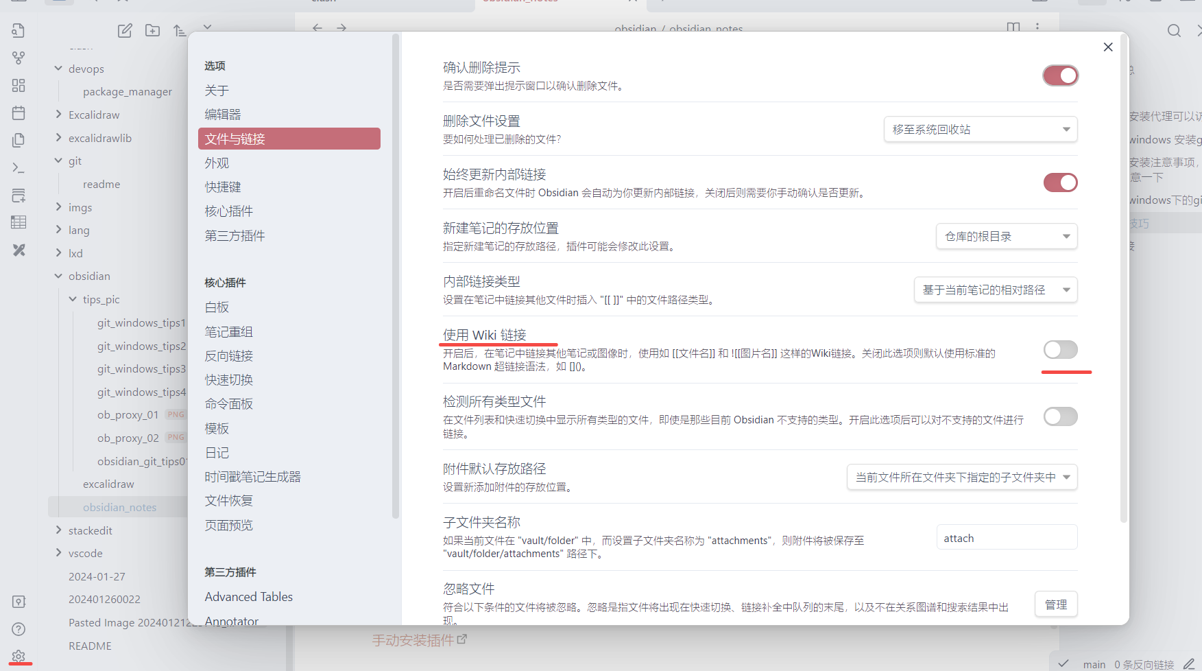
Task: Expand the Excalidraw folder in file tree
Action: click(59, 115)
